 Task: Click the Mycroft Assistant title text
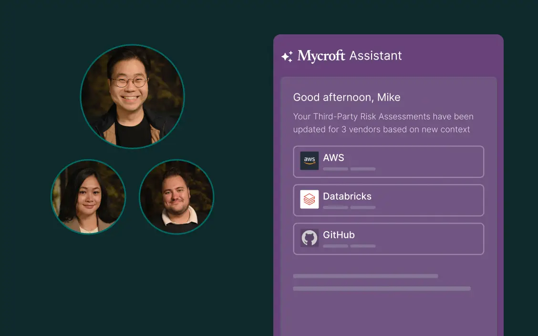coord(349,56)
